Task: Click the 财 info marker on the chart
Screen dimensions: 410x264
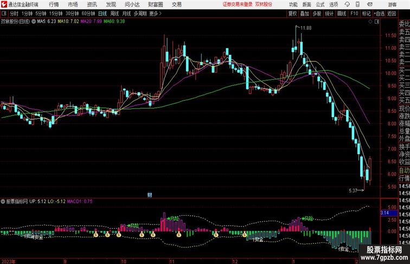Action: pos(150,195)
